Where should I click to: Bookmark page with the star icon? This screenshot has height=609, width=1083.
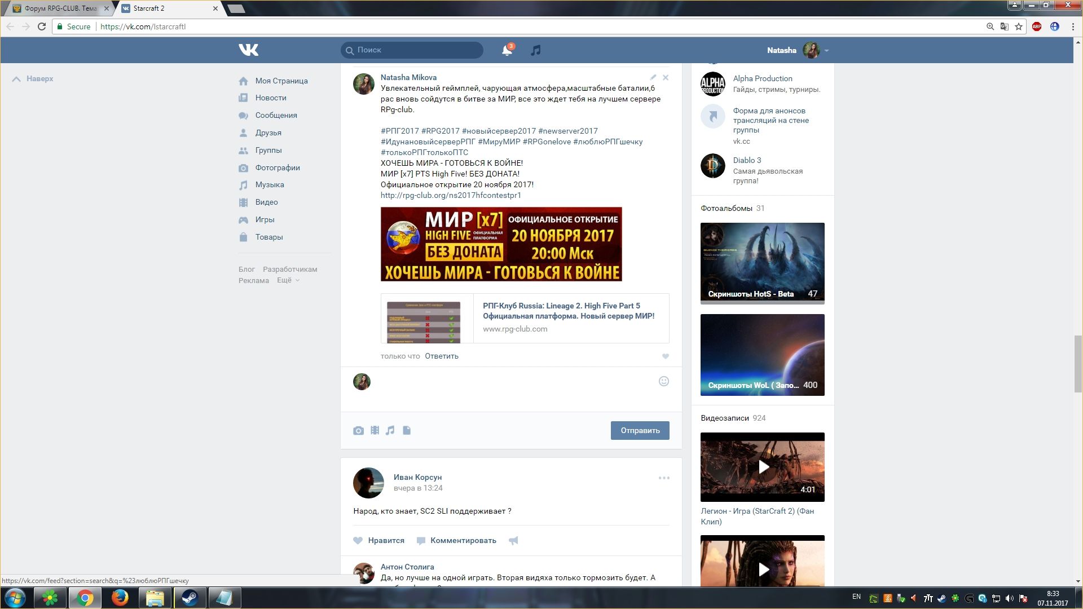tap(1019, 27)
